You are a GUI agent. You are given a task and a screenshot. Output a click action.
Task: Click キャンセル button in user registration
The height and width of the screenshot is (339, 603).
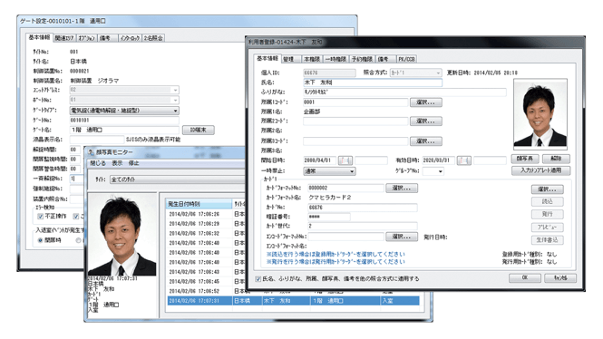tap(560, 278)
